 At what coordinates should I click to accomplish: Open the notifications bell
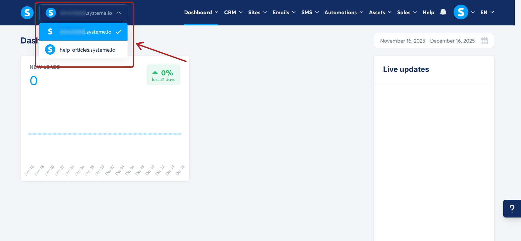click(443, 12)
